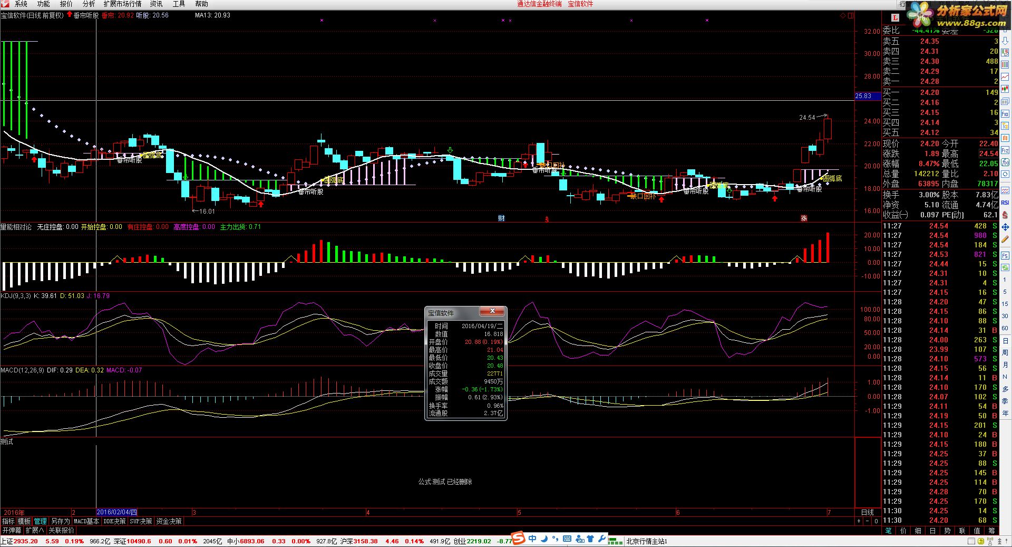Image resolution: width=1012 pixels, height=547 pixels.
Task: Open the 模板 template tab
Action: coord(24,521)
